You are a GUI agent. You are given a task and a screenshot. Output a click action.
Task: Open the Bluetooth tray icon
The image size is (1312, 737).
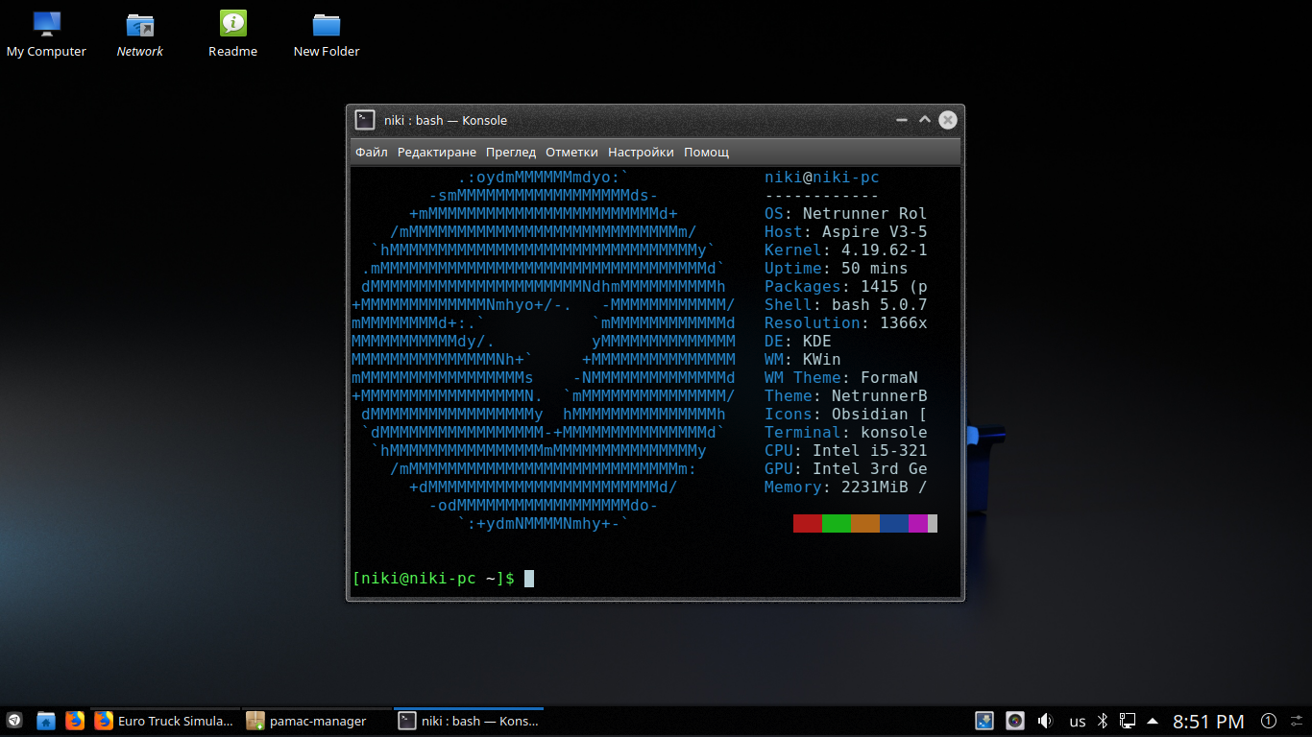(x=1104, y=721)
